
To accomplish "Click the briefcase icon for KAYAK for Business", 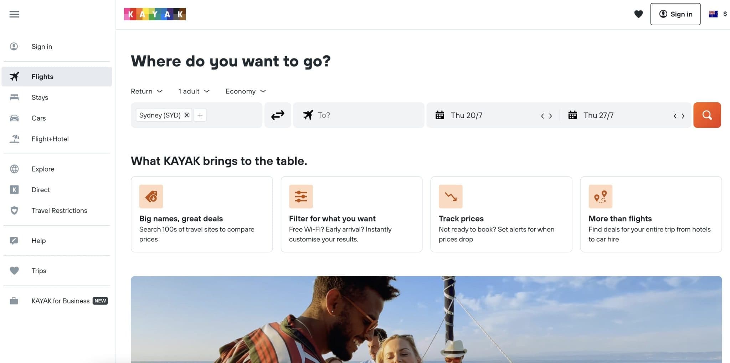I will tap(14, 301).
